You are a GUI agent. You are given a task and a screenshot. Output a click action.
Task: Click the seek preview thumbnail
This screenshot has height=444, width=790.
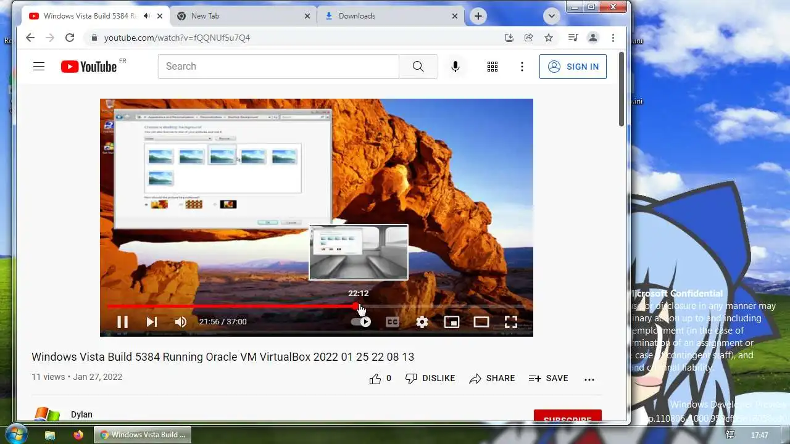359,252
